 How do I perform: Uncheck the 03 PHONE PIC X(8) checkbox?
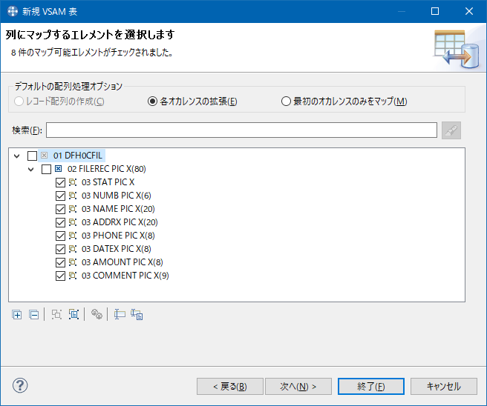pyautogui.click(x=60, y=236)
